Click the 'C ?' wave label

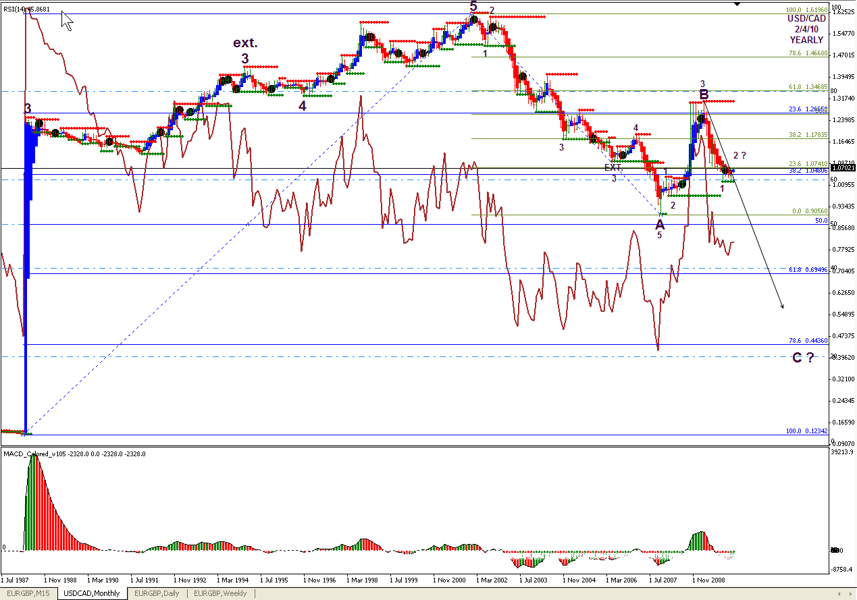[802, 358]
